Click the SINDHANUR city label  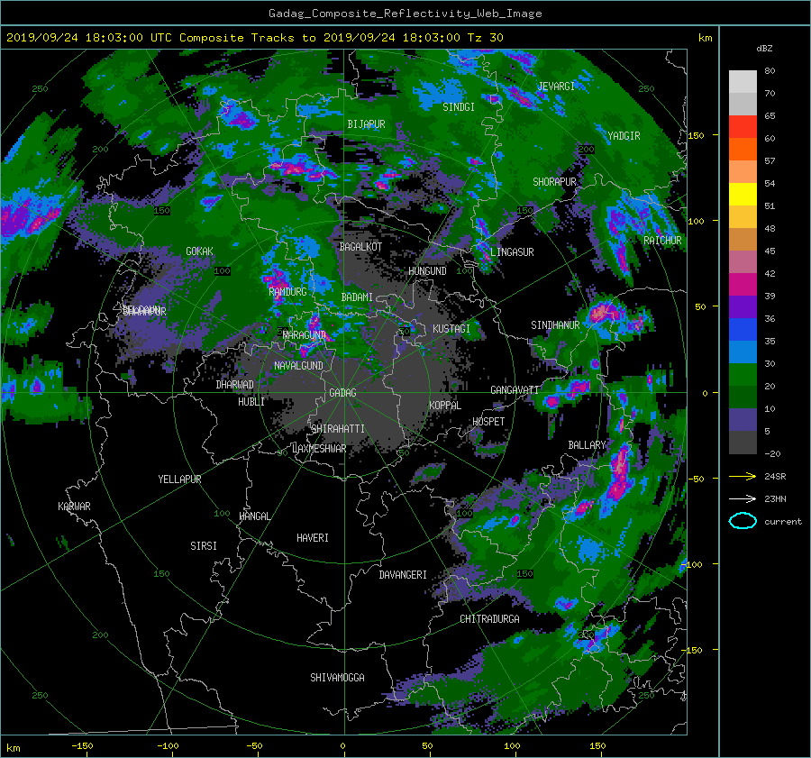coord(555,325)
